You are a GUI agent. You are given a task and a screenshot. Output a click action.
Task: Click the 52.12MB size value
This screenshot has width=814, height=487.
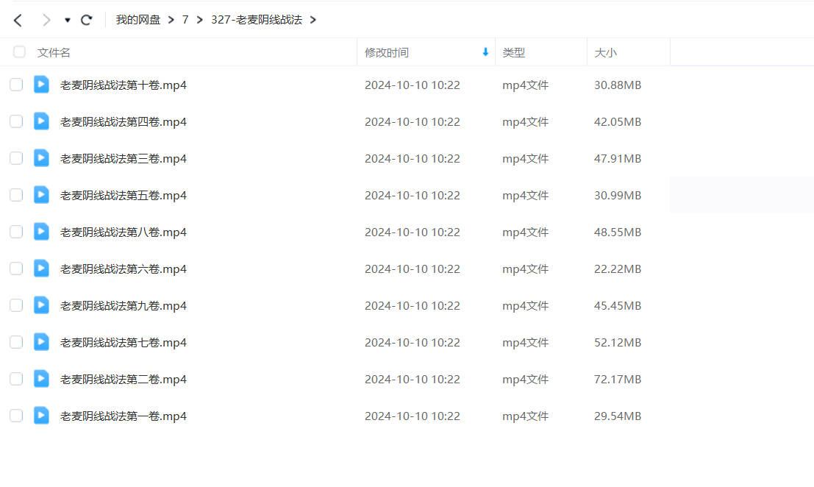coord(618,343)
